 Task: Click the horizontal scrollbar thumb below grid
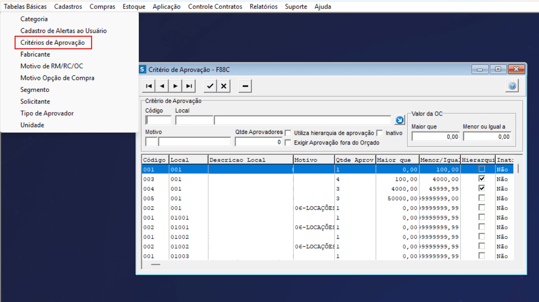click(156, 264)
